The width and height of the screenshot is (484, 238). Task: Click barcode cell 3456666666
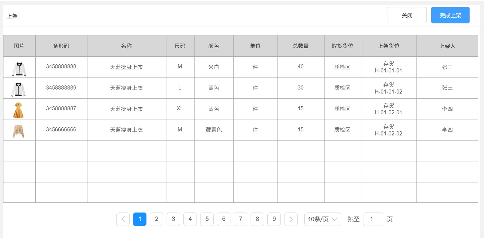coord(61,129)
